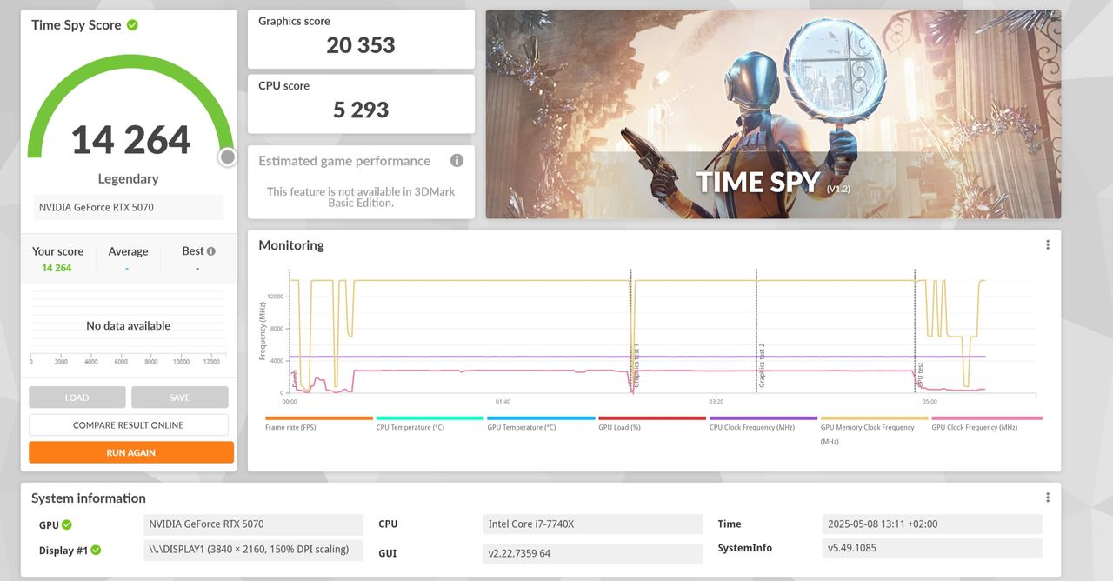Click the Time value 2025-05-08 13:11
This screenshot has height=581, width=1113.
pyautogui.click(x=931, y=524)
